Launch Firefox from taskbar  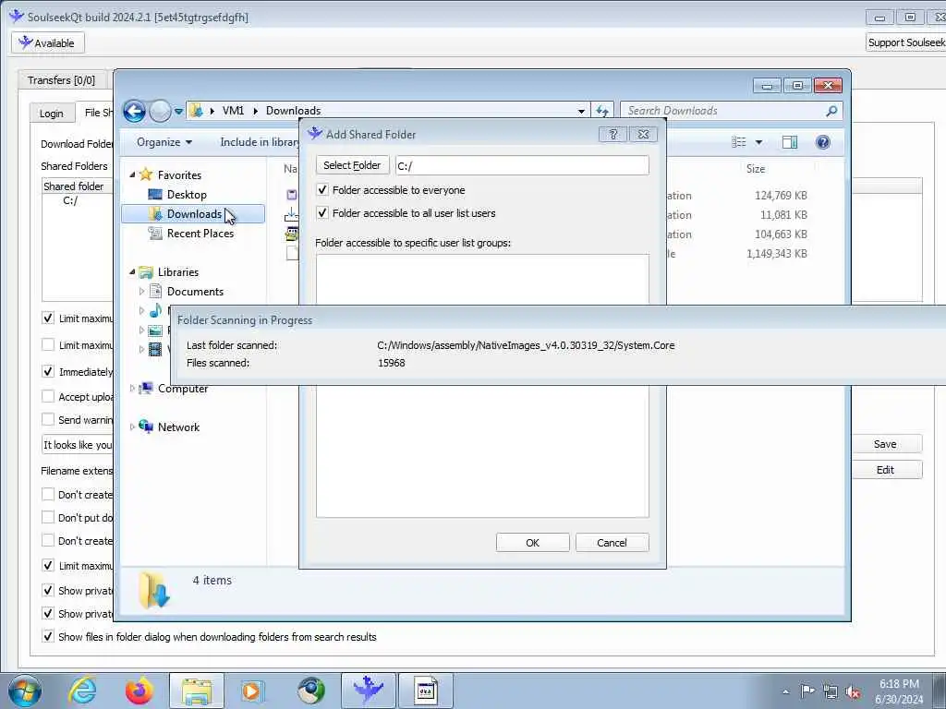tap(139, 691)
